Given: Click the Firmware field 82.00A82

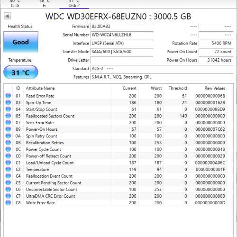Looking at the screenshot, I should click(x=122, y=27).
